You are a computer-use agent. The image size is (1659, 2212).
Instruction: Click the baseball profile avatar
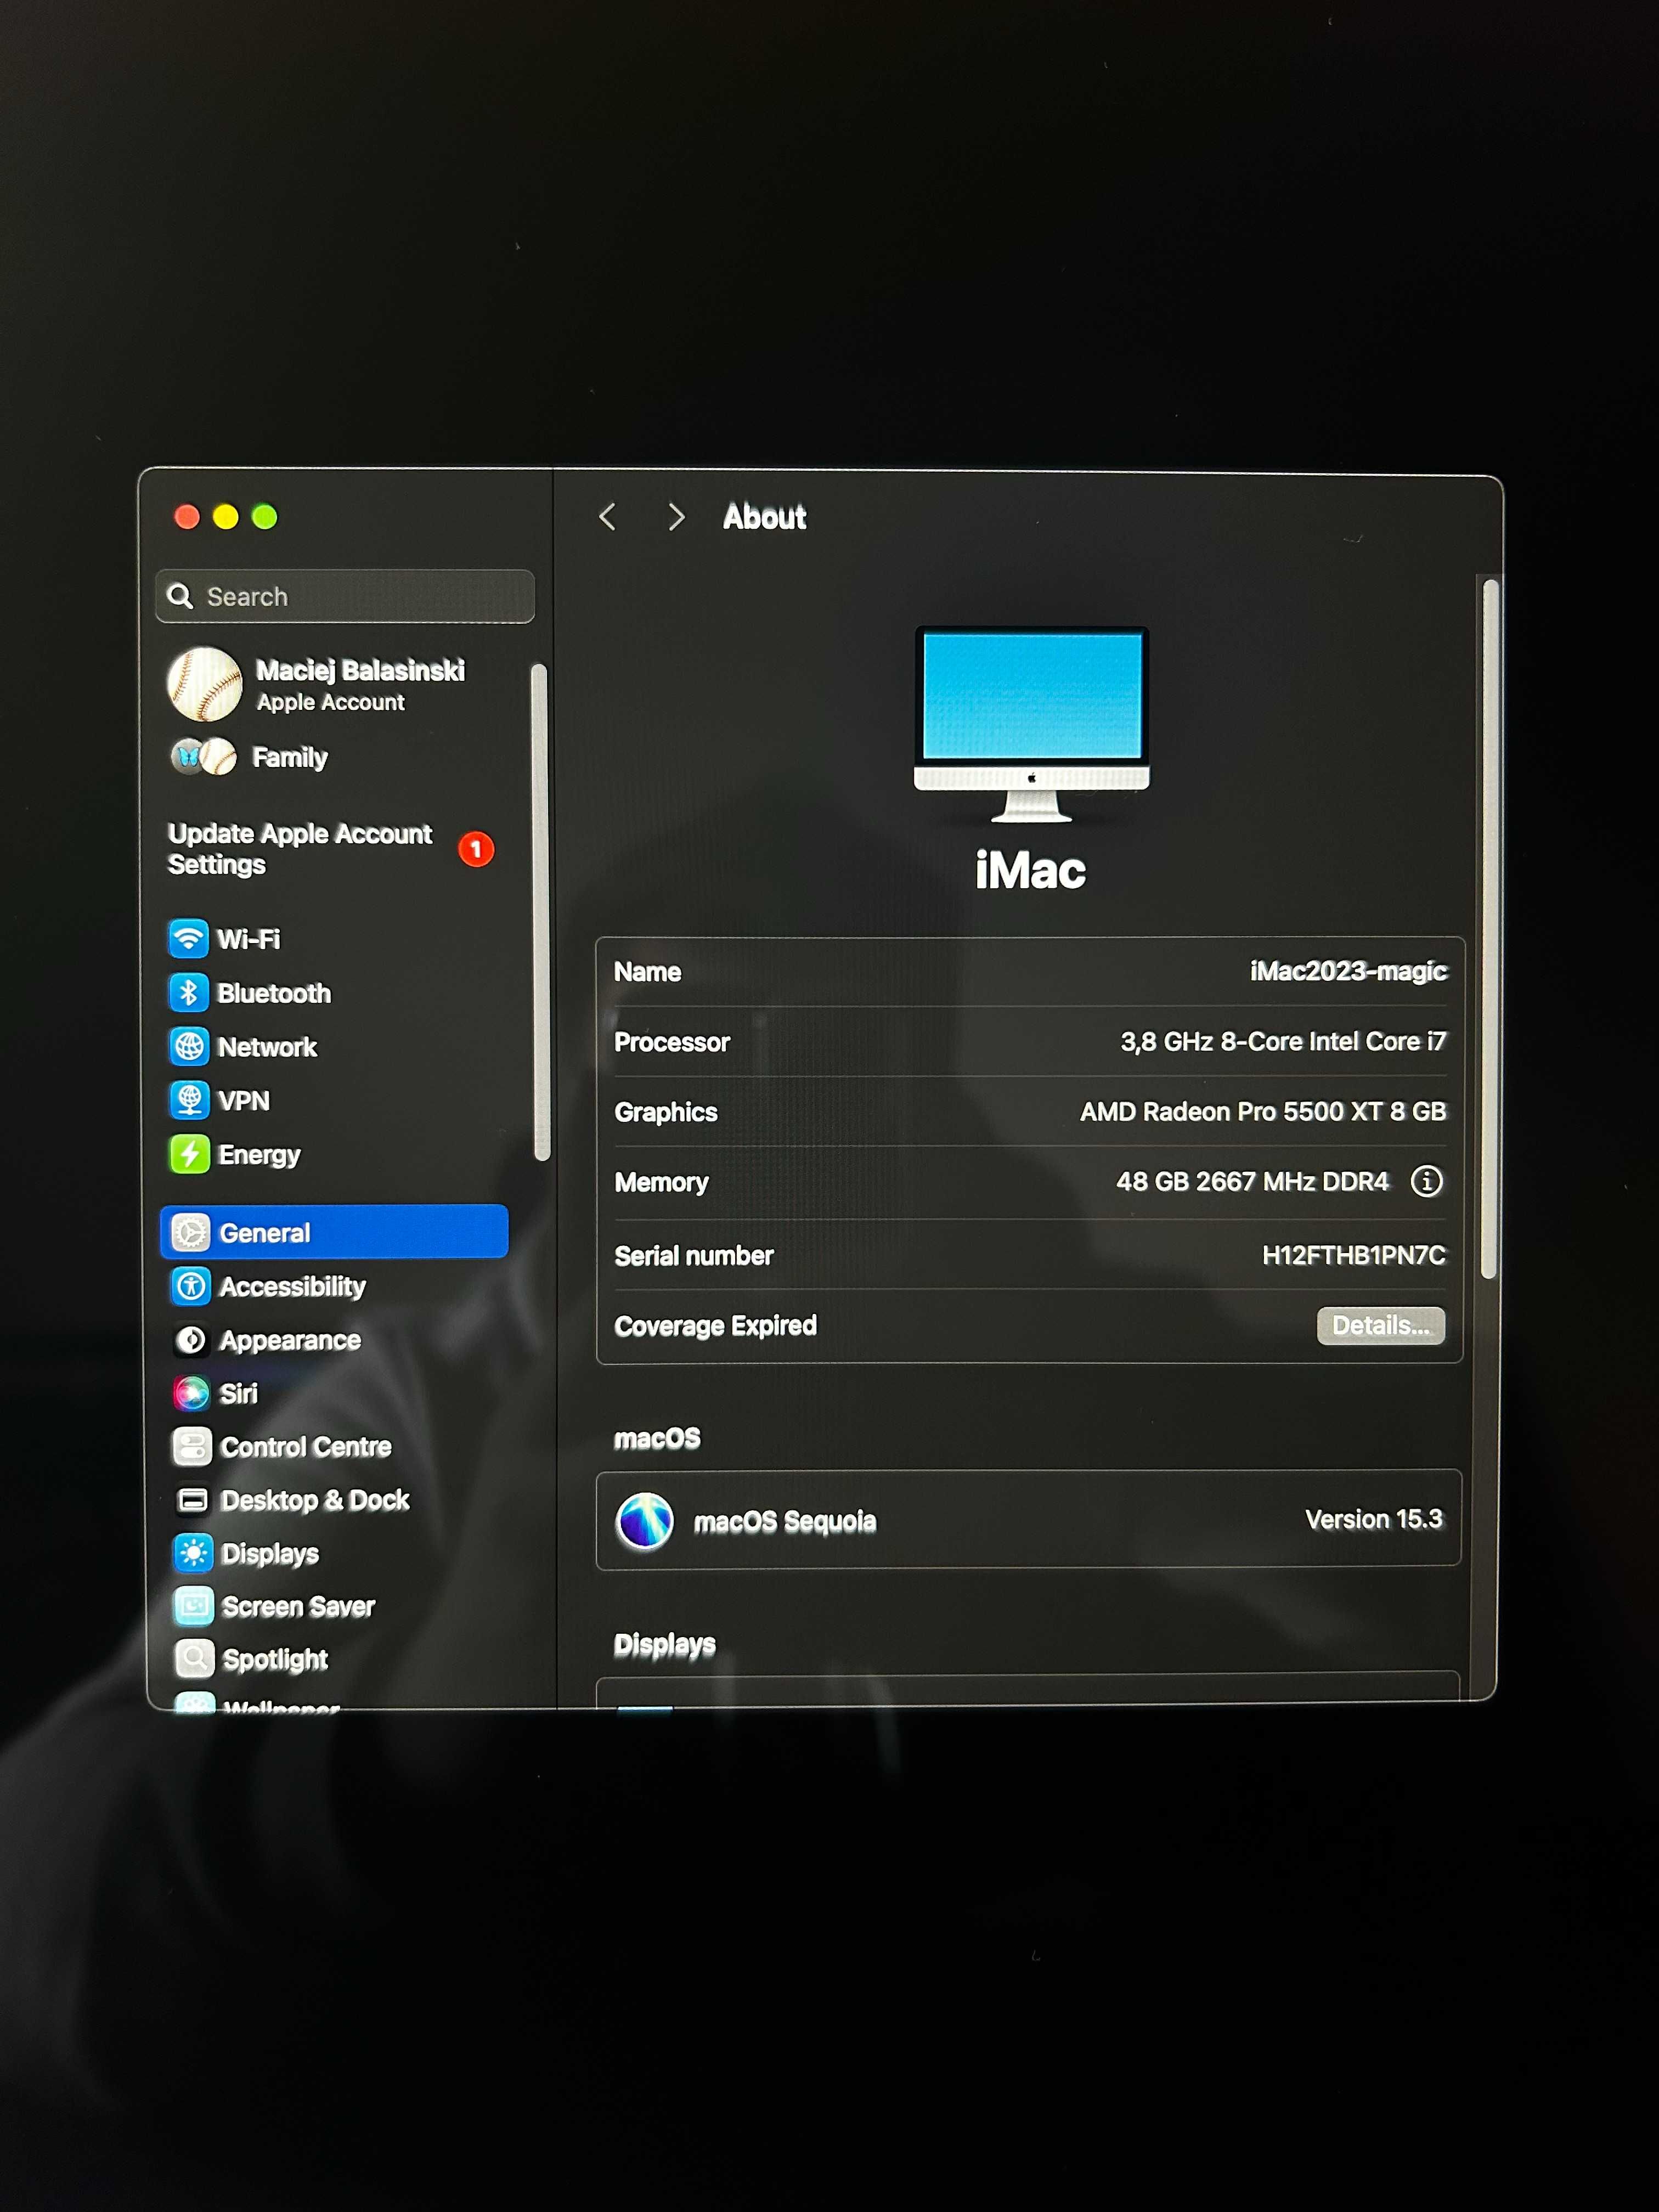coord(205,684)
